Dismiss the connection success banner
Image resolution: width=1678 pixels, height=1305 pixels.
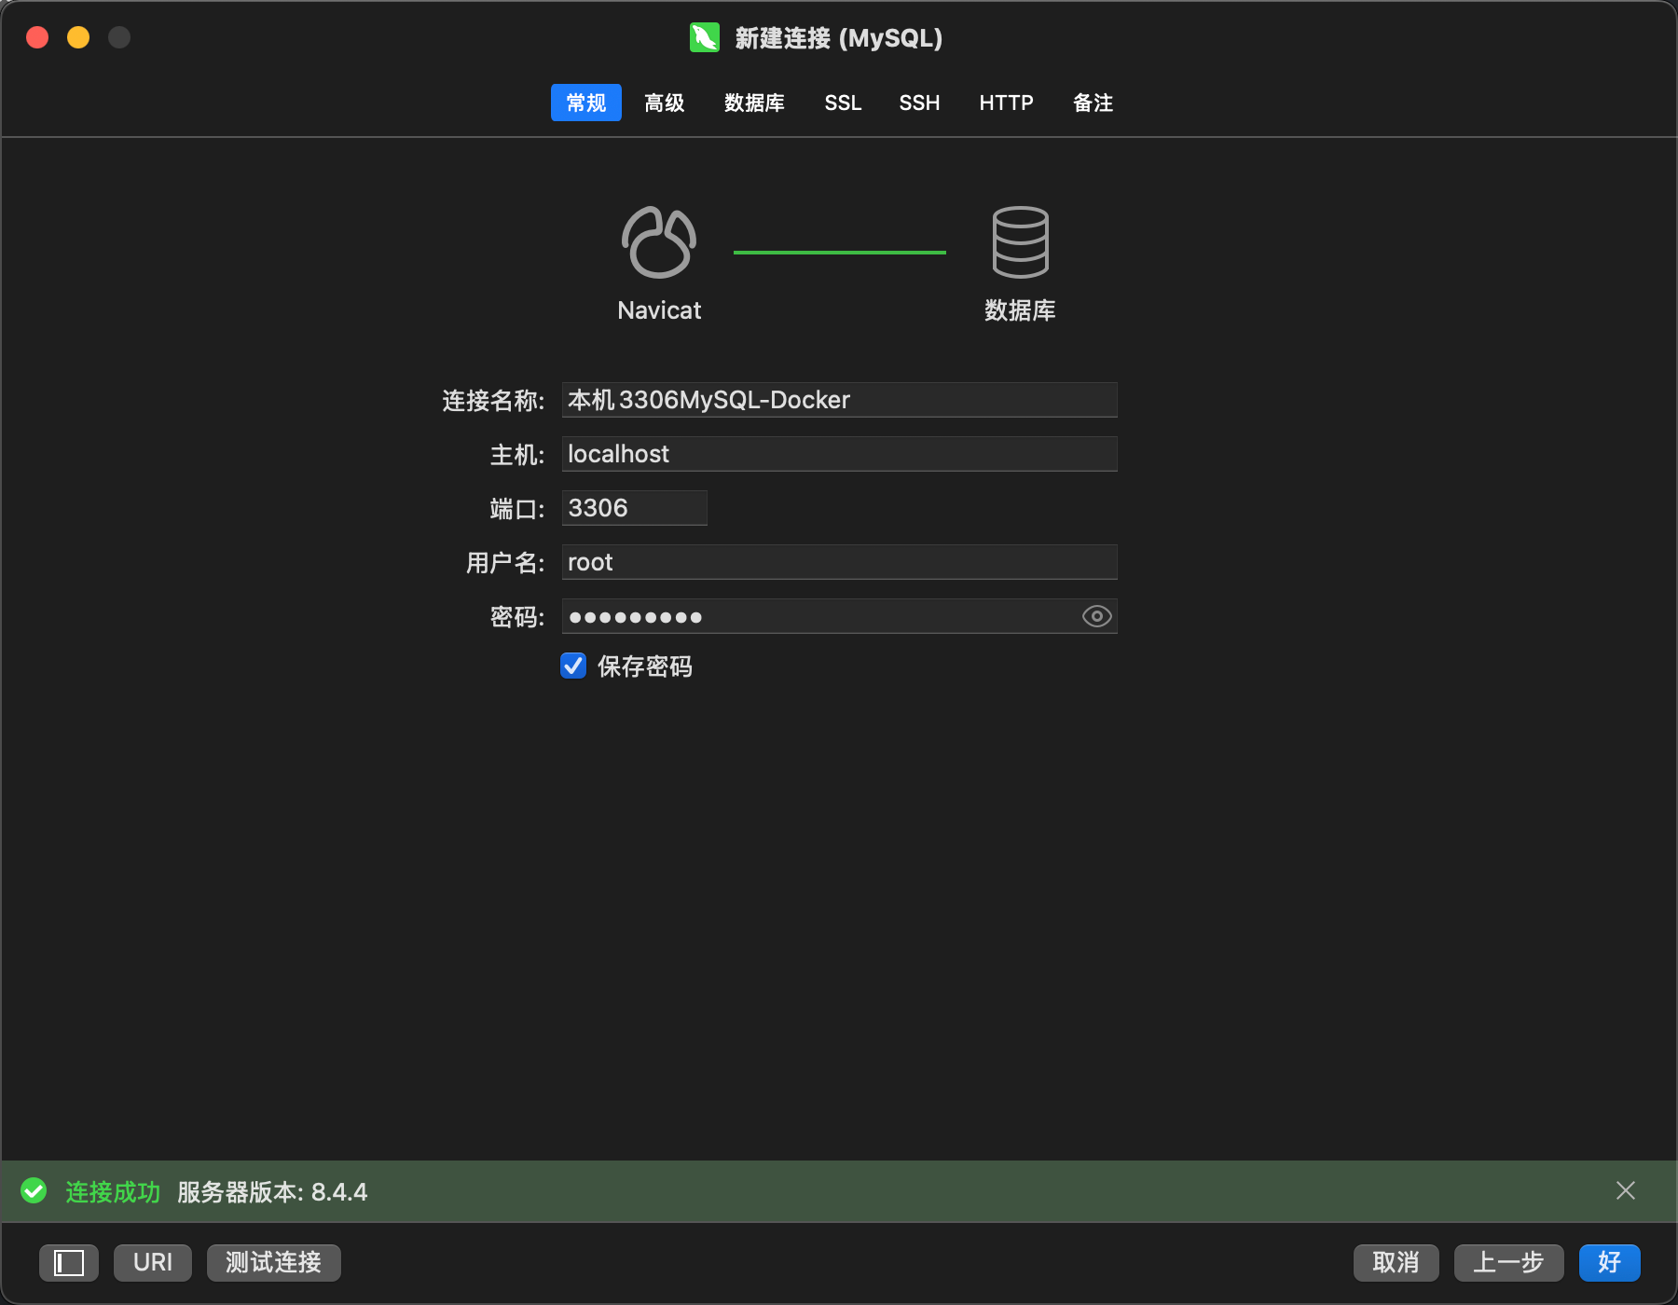point(1625,1190)
